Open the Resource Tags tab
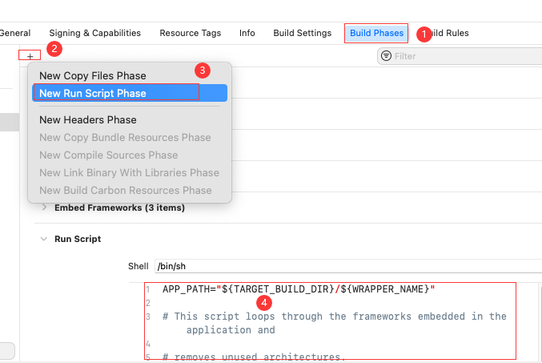The height and width of the screenshot is (363, 542). click(x=190, y=33)
